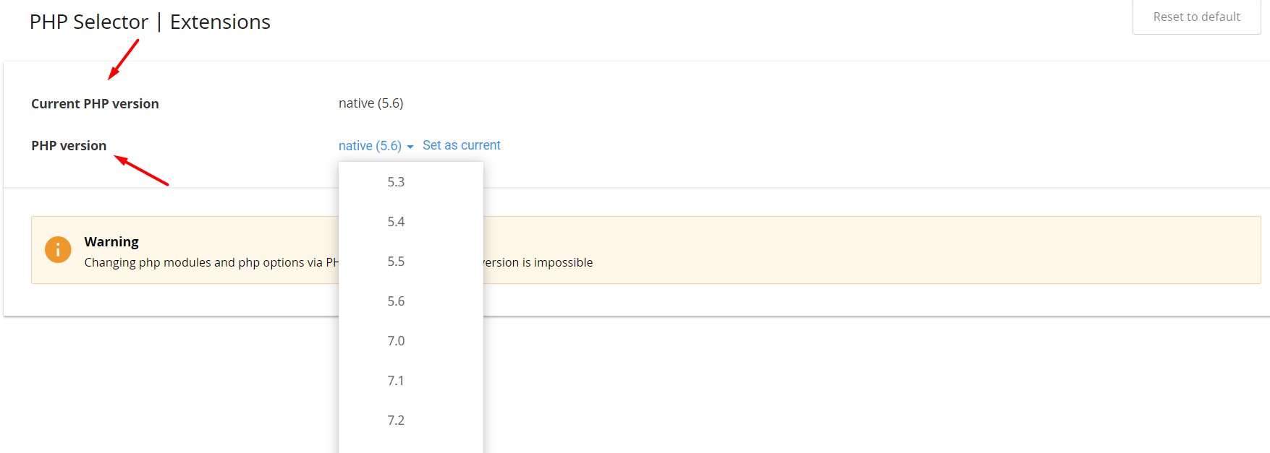This screenshot has height=453, width=1270.
Task: Select PHP 5.3 from the version list
Action: (396, 182)
